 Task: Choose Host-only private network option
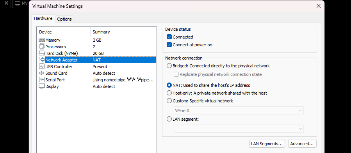169,93
